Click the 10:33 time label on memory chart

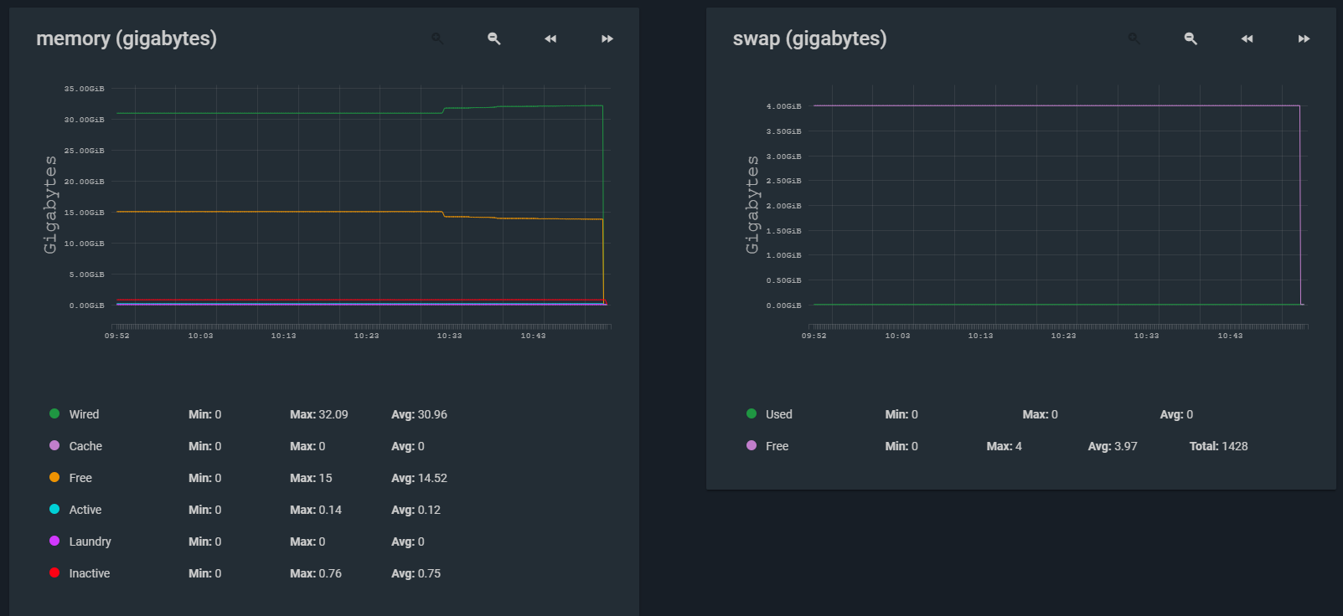coord(449,336)
